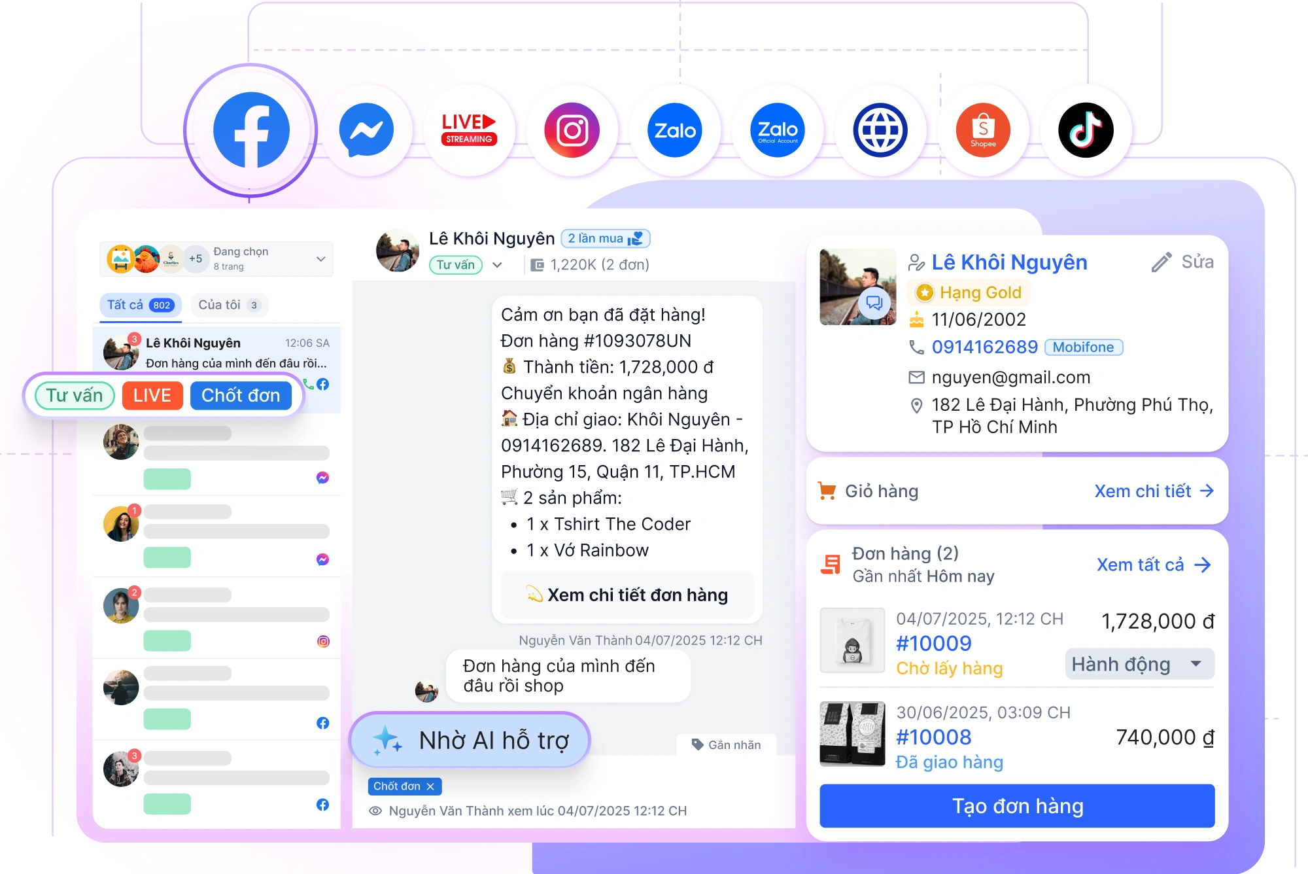The image size is (1308, 874).
Task: Select the Messenger channel icon
Action: (x=366, y=130)
